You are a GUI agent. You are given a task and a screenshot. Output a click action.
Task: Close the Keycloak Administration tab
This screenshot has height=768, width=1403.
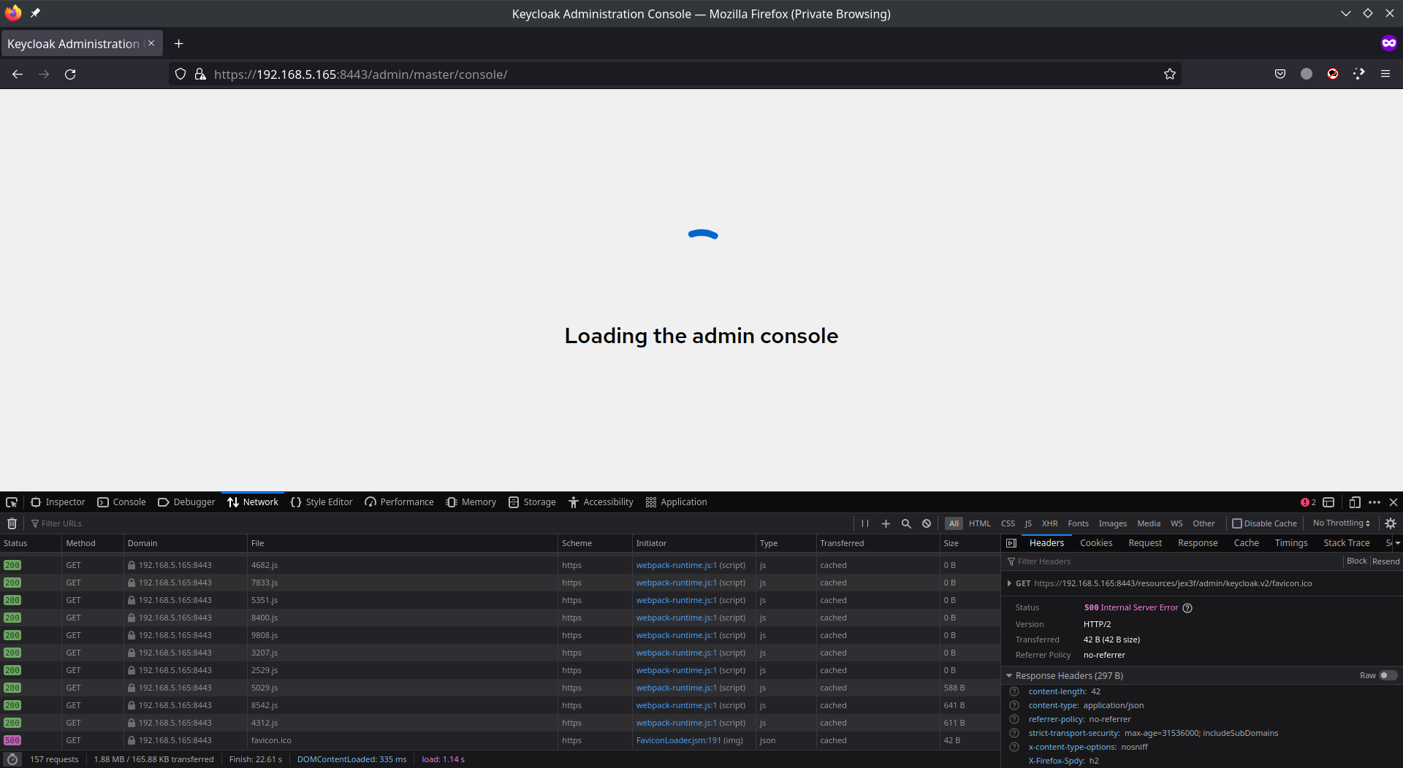[151, 43]
